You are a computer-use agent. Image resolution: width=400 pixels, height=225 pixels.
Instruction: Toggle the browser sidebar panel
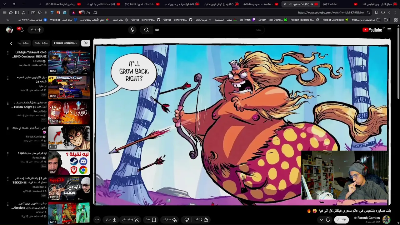[17, 12]
